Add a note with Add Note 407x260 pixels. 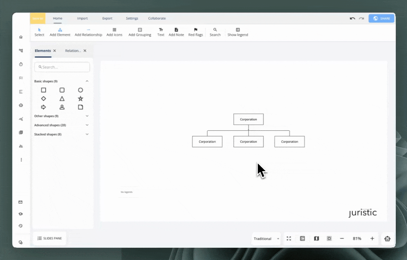[x=176, y=32]
